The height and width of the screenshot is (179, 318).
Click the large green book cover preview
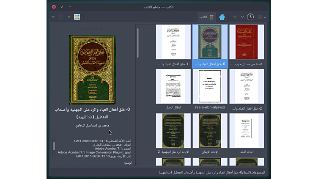92,70
